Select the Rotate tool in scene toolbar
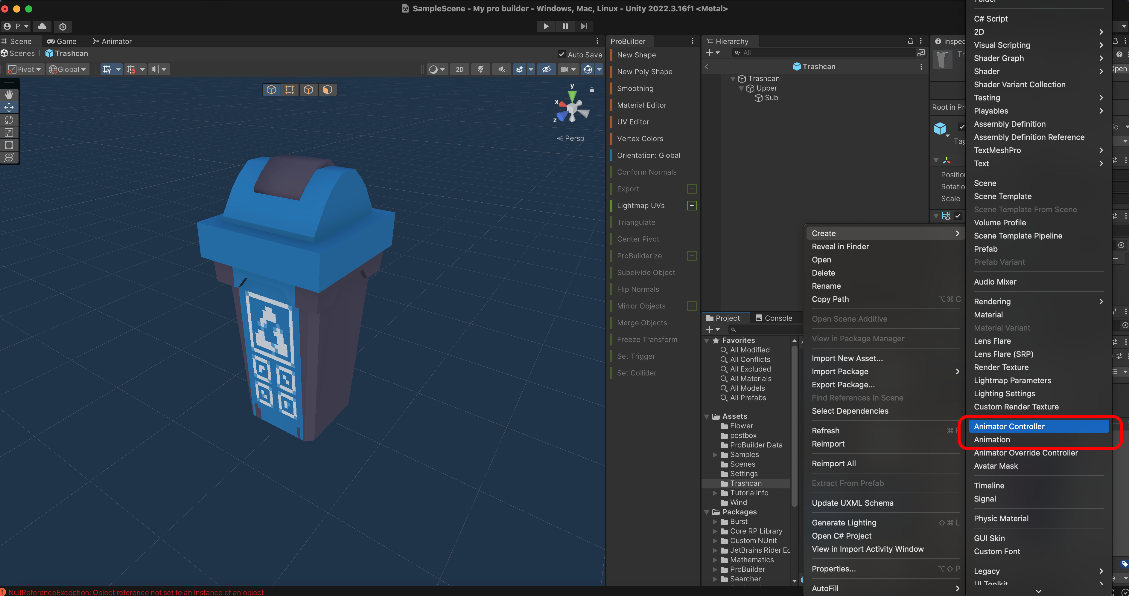Viewport: 1129px width, 596px height. coord(9,120)
